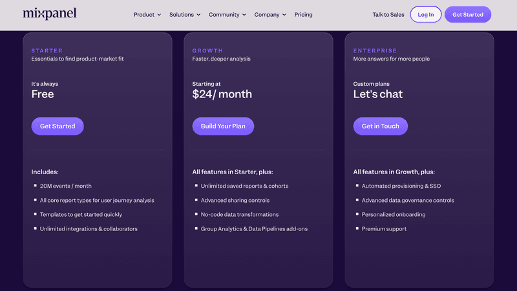Click 'Premium support' item

tap(384, 229)
